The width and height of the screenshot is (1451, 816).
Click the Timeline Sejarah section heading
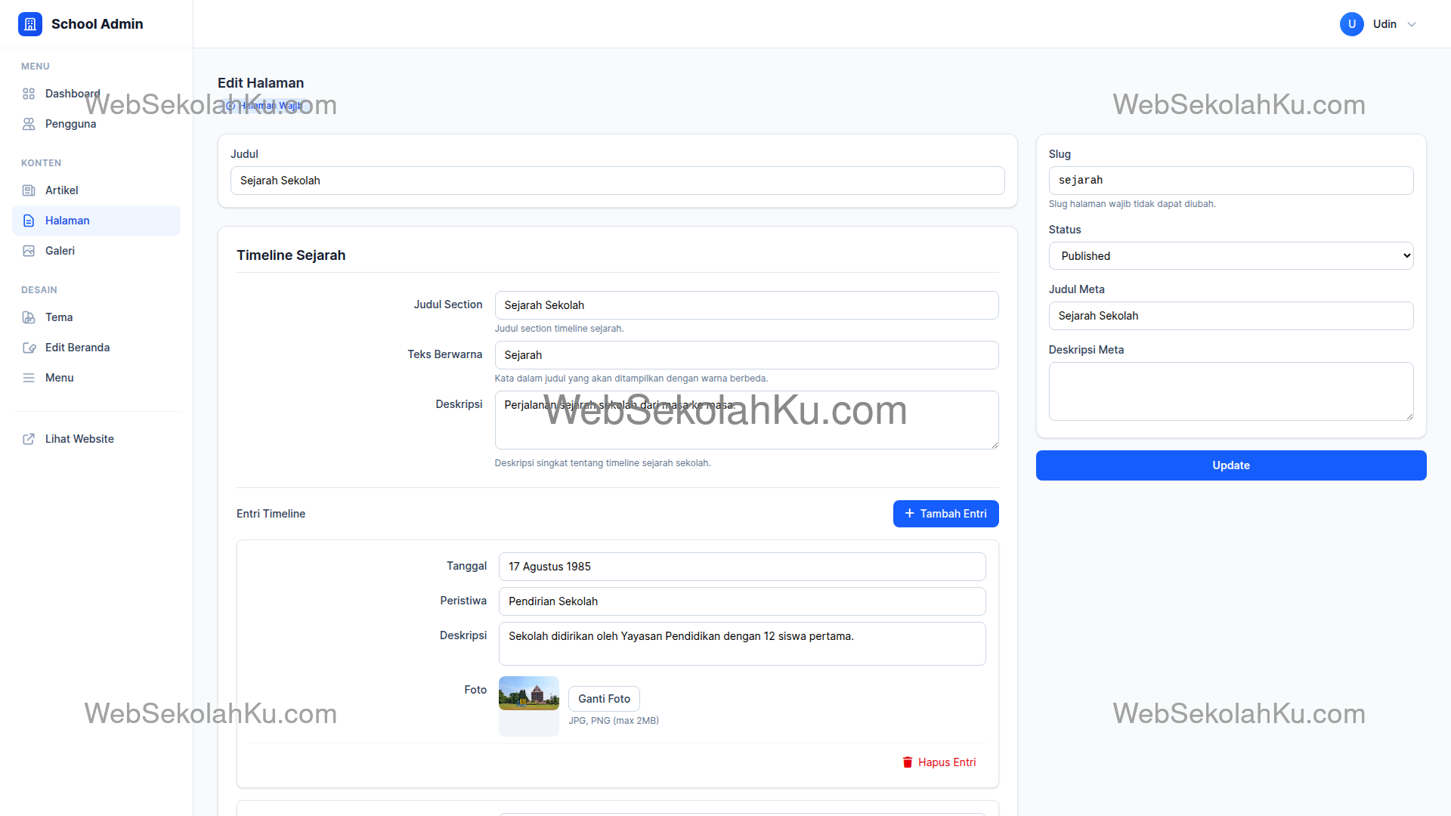pos(291,255)
